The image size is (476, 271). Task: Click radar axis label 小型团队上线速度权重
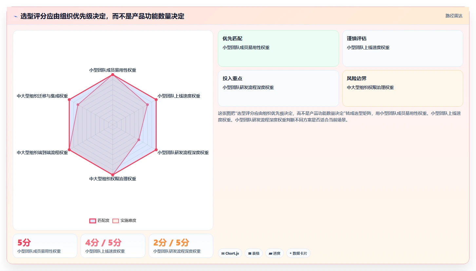coord(179,96)
